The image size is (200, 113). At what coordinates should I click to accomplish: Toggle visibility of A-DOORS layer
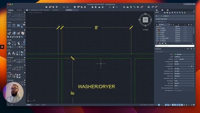pyautogui.click(x=157, y=30)
